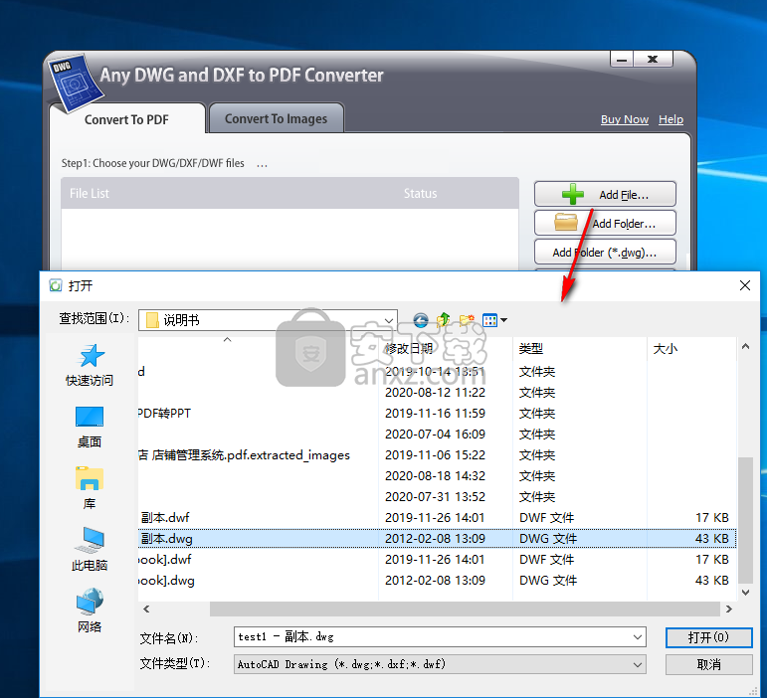Open 库 libraries location
767x698 pixels.
[90, 488]
